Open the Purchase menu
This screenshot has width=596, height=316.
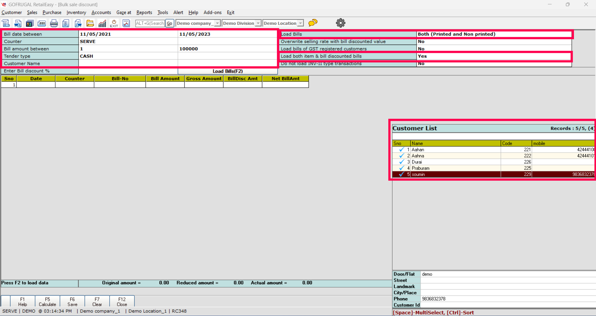(52, 12)
